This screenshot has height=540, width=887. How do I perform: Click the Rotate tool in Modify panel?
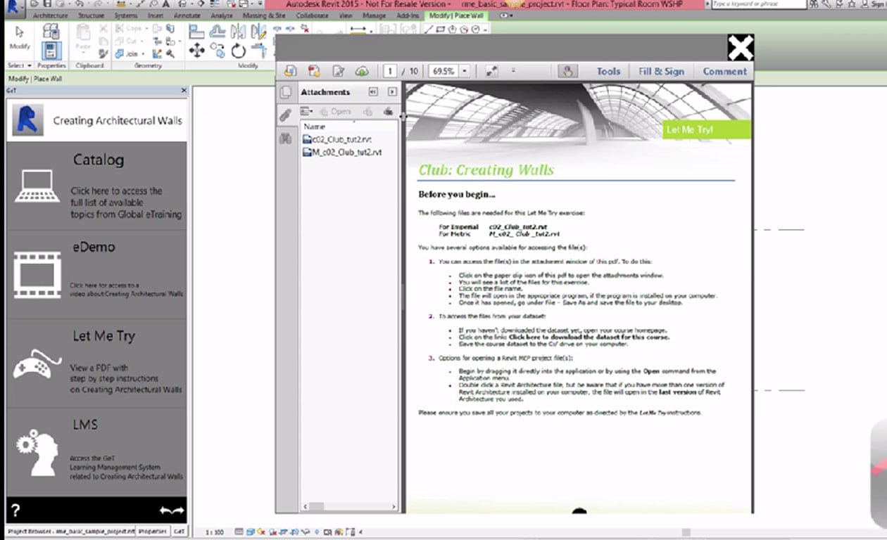tap(239, 51)
